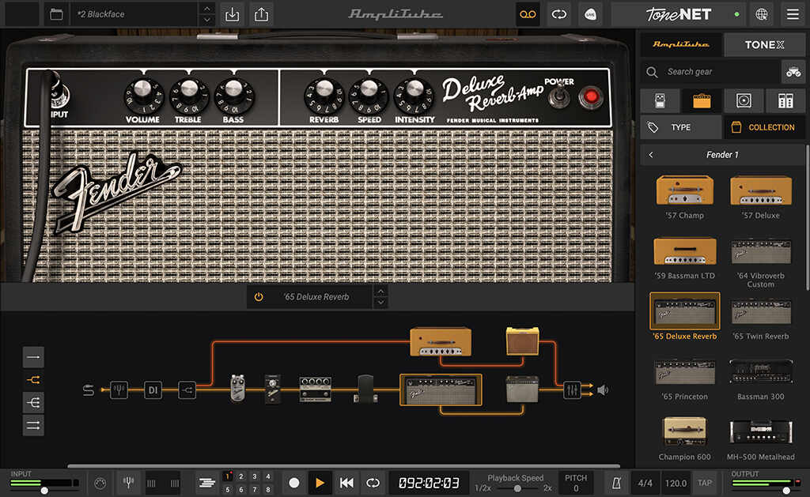Click the metronome icon near the tempo display
810x497 pixels.
616,483
